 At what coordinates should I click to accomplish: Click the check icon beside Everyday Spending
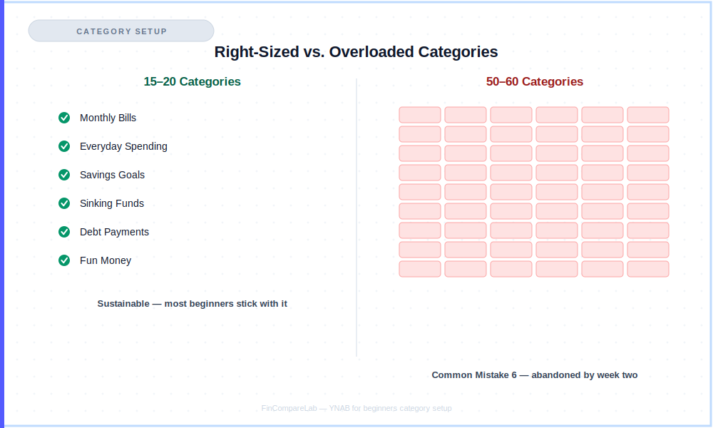point(64,146)
